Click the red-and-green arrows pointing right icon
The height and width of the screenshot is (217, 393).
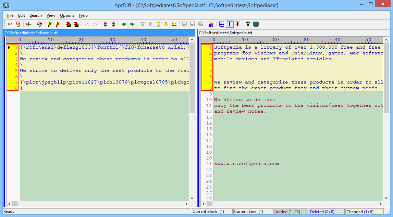point(113,24)
